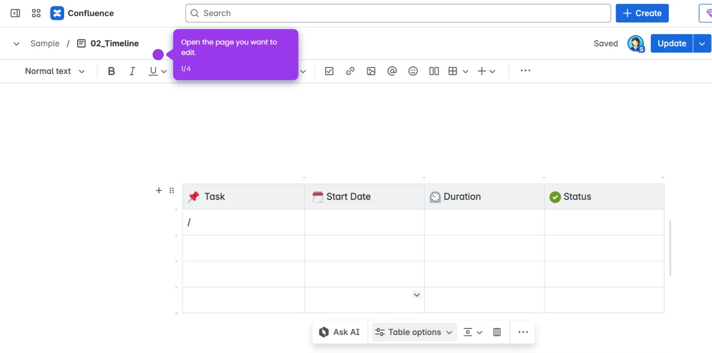Viewport: 712px width, 353px height.
Task: Expand more text formatting options by underline
Action: pyautogui.click(x=164, y=71)
